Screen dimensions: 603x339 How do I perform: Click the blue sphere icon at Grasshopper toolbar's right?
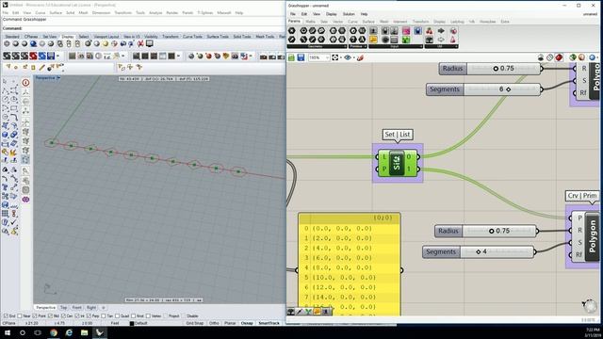[593, 57]
